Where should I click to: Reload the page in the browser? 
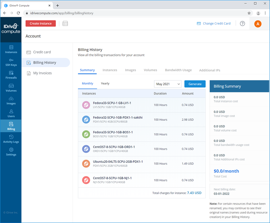pos(19,13)
